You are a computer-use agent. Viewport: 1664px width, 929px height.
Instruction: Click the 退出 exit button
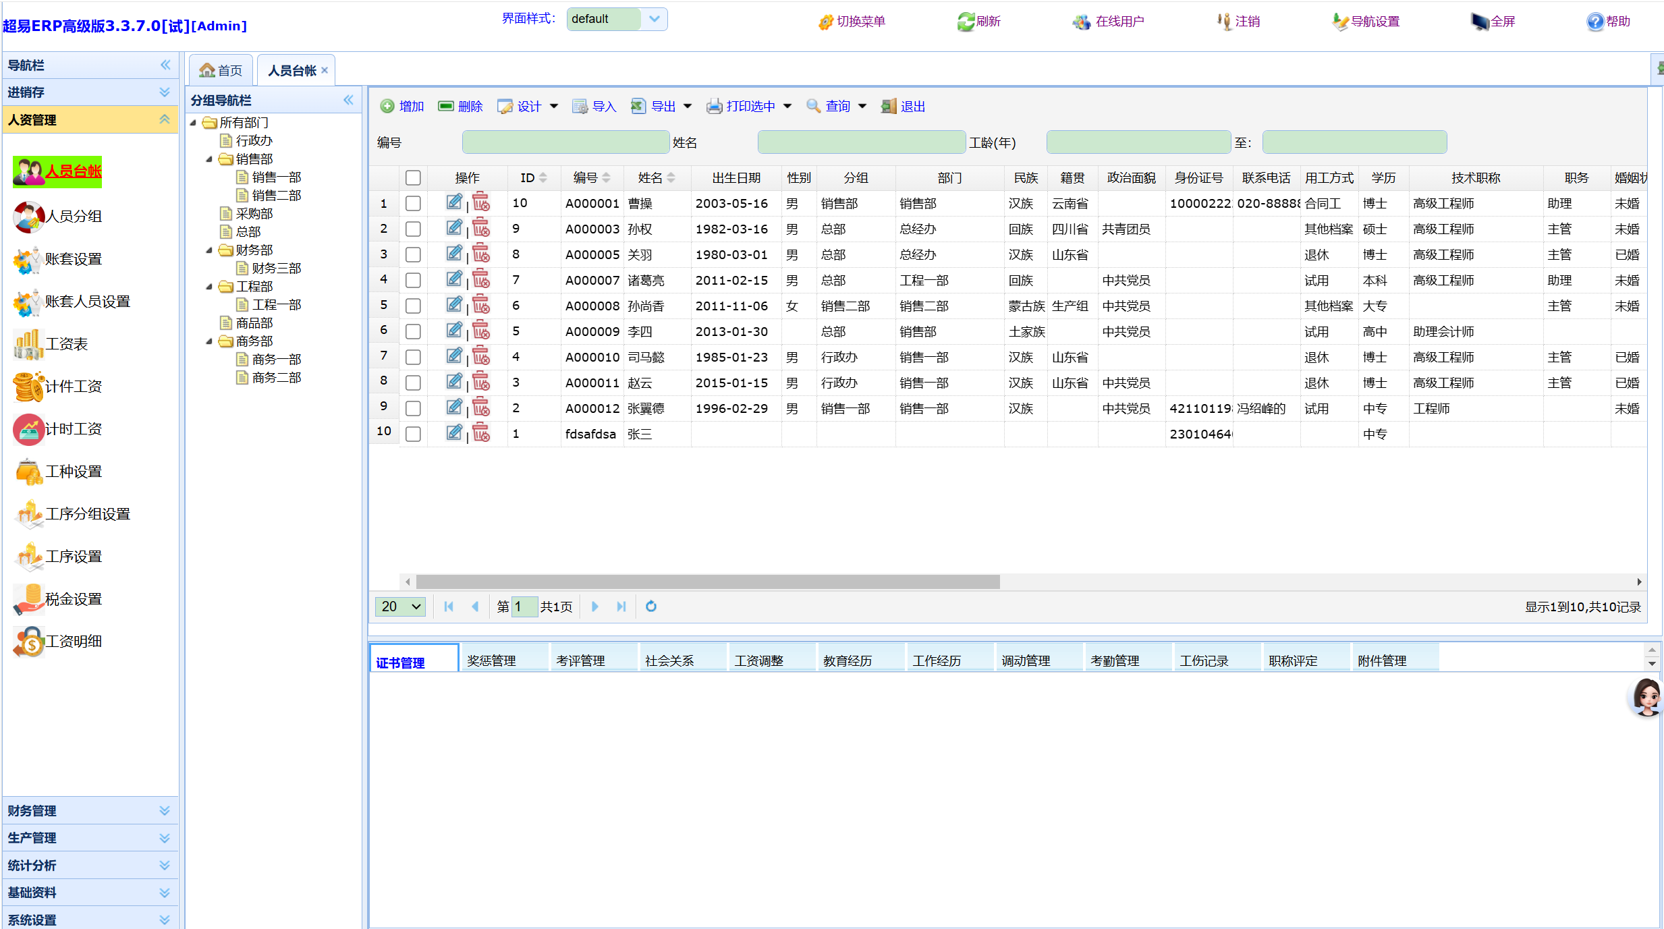click(904, 107)
